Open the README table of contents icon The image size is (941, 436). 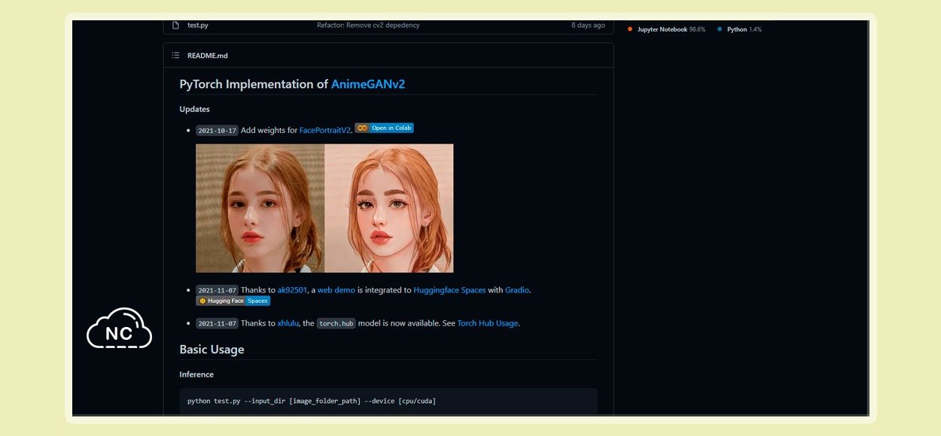pyautogui.click(x=175, y=55)
